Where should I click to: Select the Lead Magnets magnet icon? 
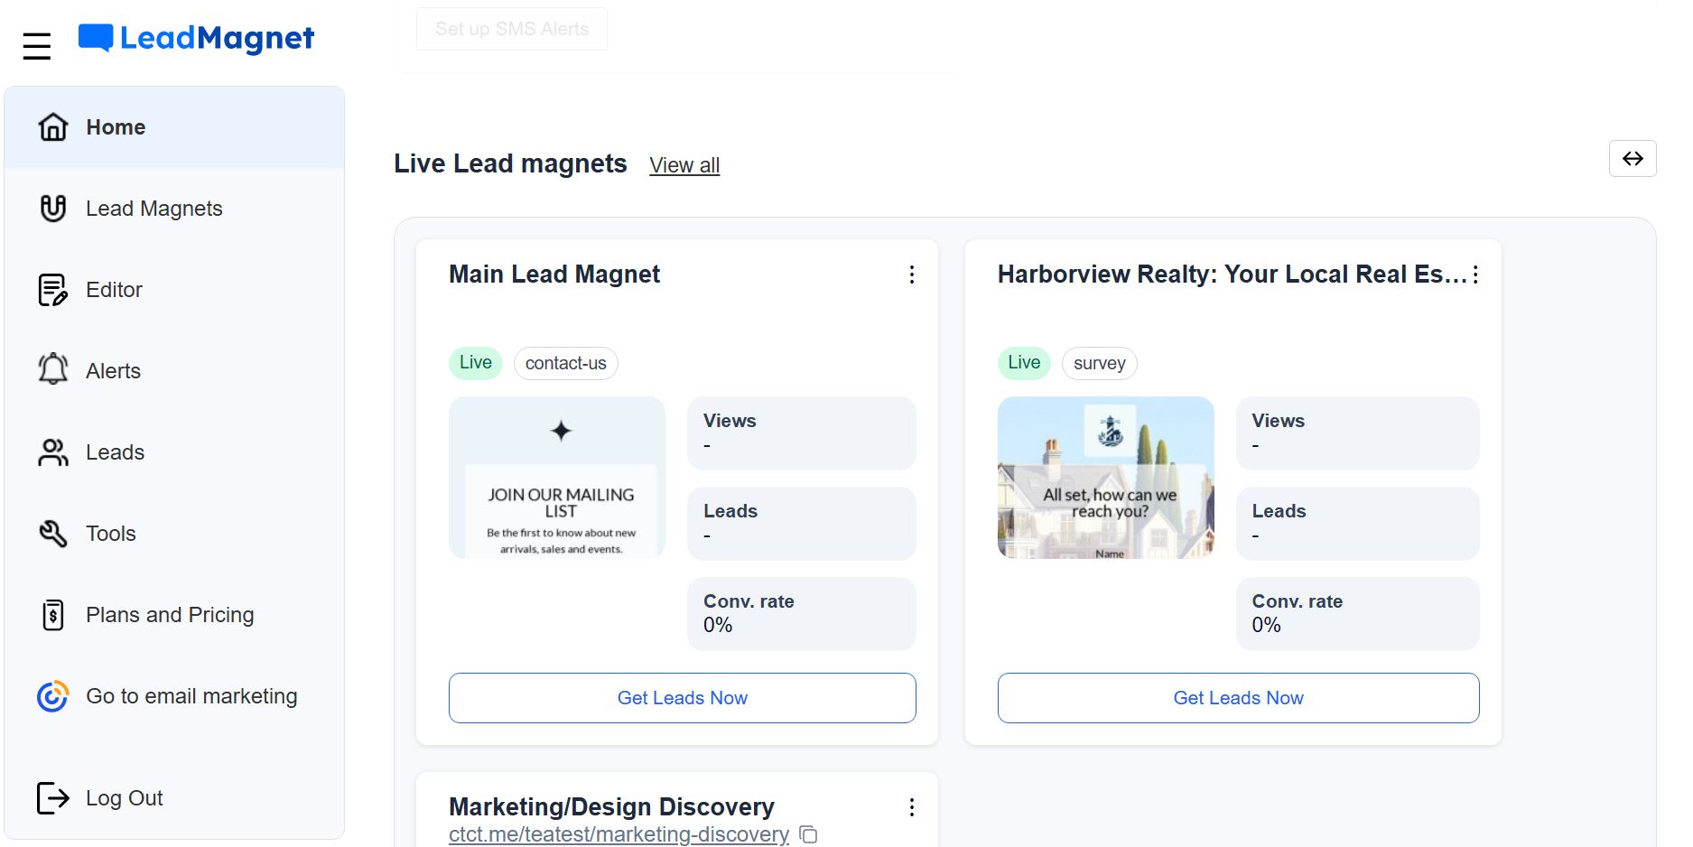(x=53, y=208)
